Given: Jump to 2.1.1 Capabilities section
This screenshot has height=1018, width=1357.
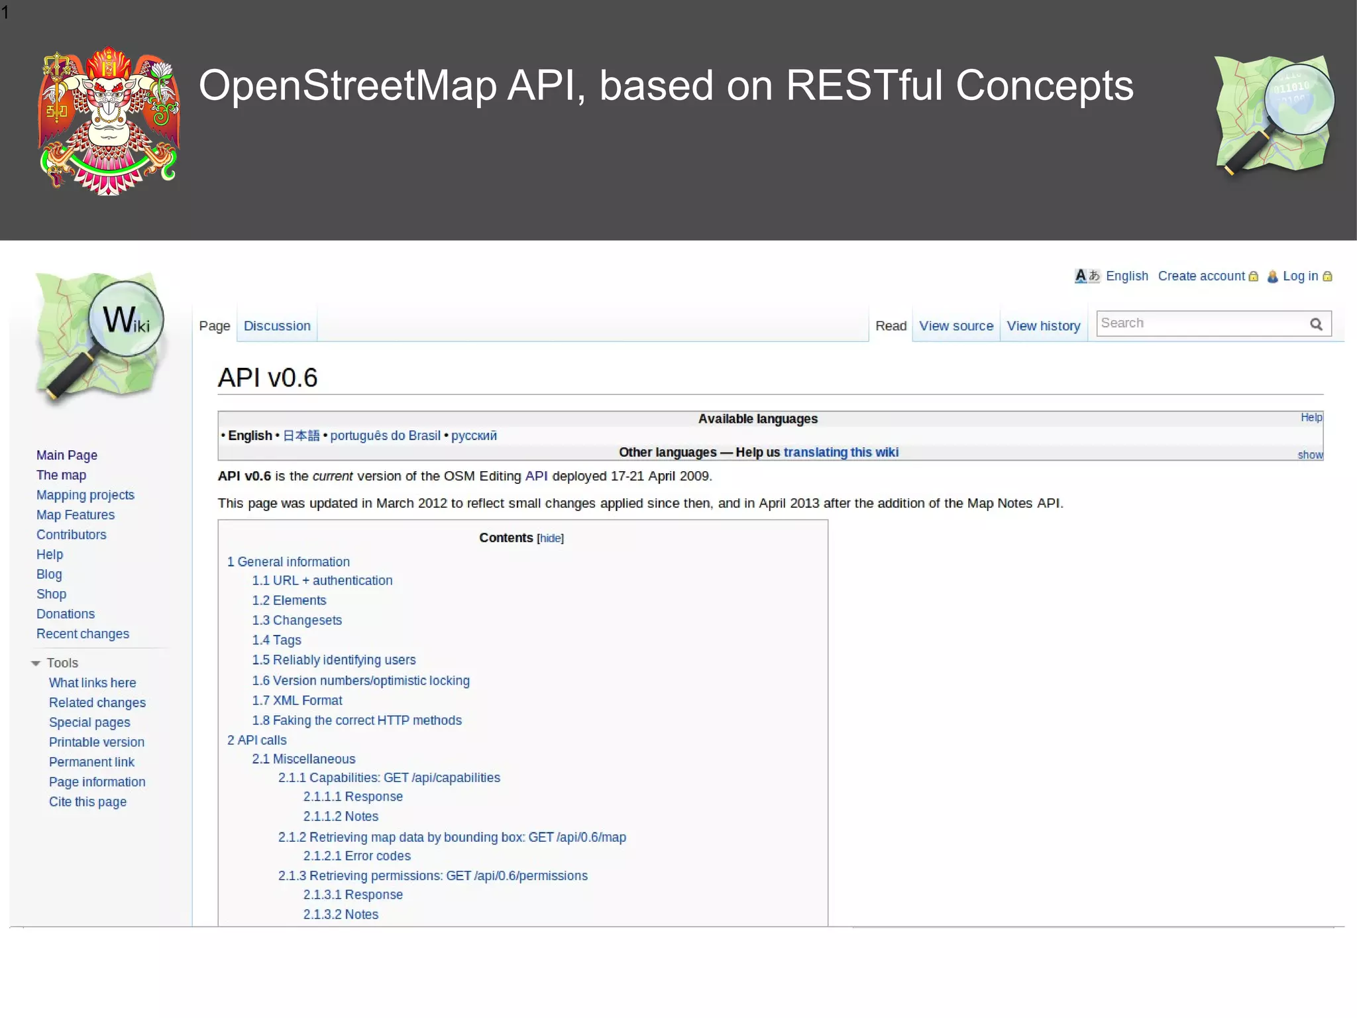Looking at the screenshot, I should 389,777.
